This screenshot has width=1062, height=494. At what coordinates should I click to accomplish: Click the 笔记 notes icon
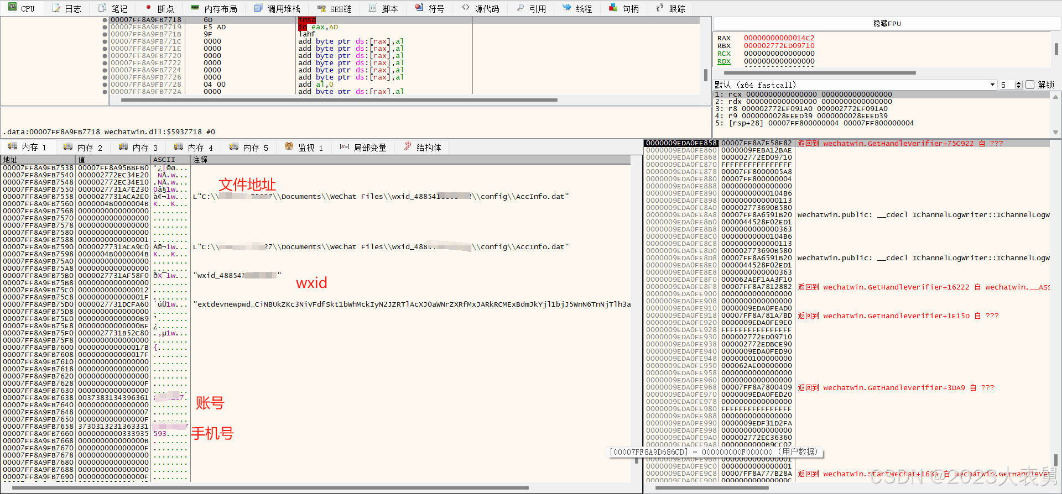coord(102,8)
